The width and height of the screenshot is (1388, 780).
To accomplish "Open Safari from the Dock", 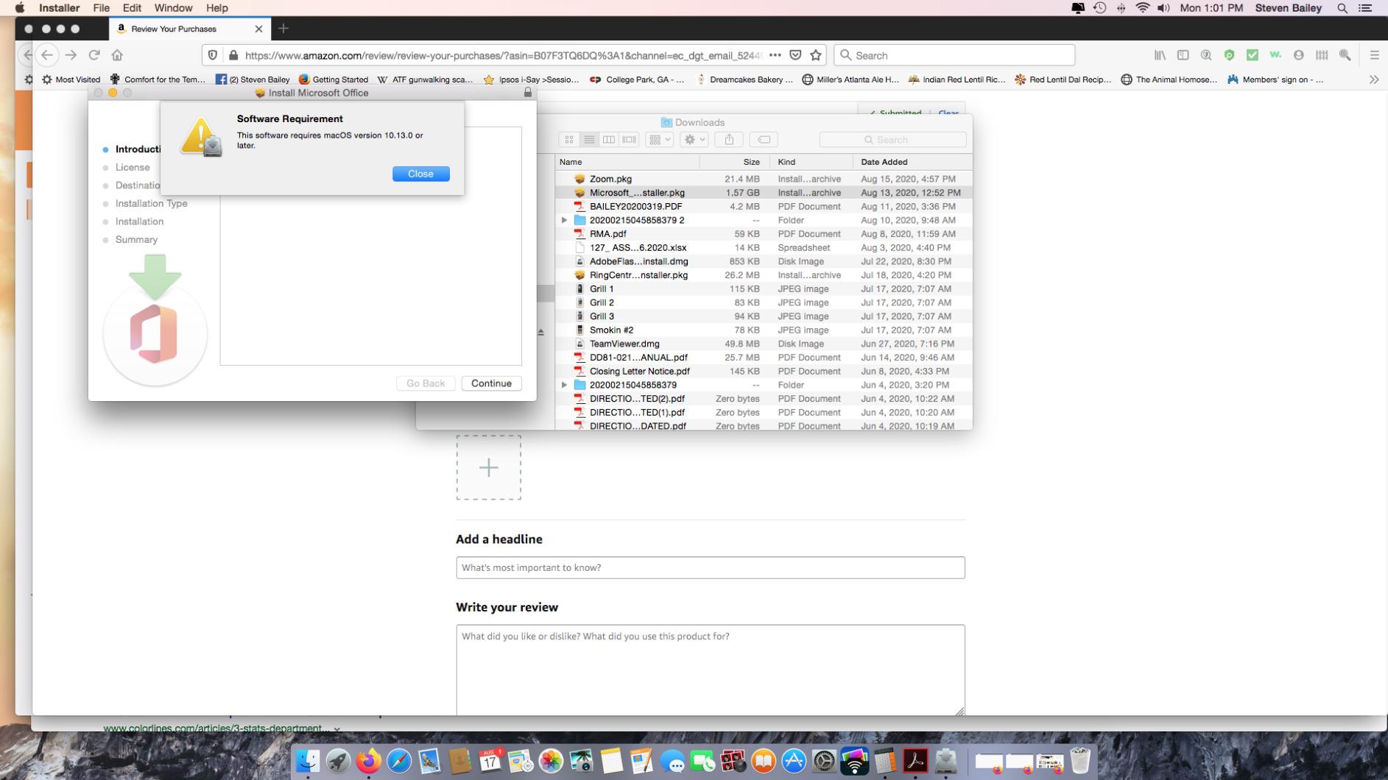I will (x=399, y=761).
